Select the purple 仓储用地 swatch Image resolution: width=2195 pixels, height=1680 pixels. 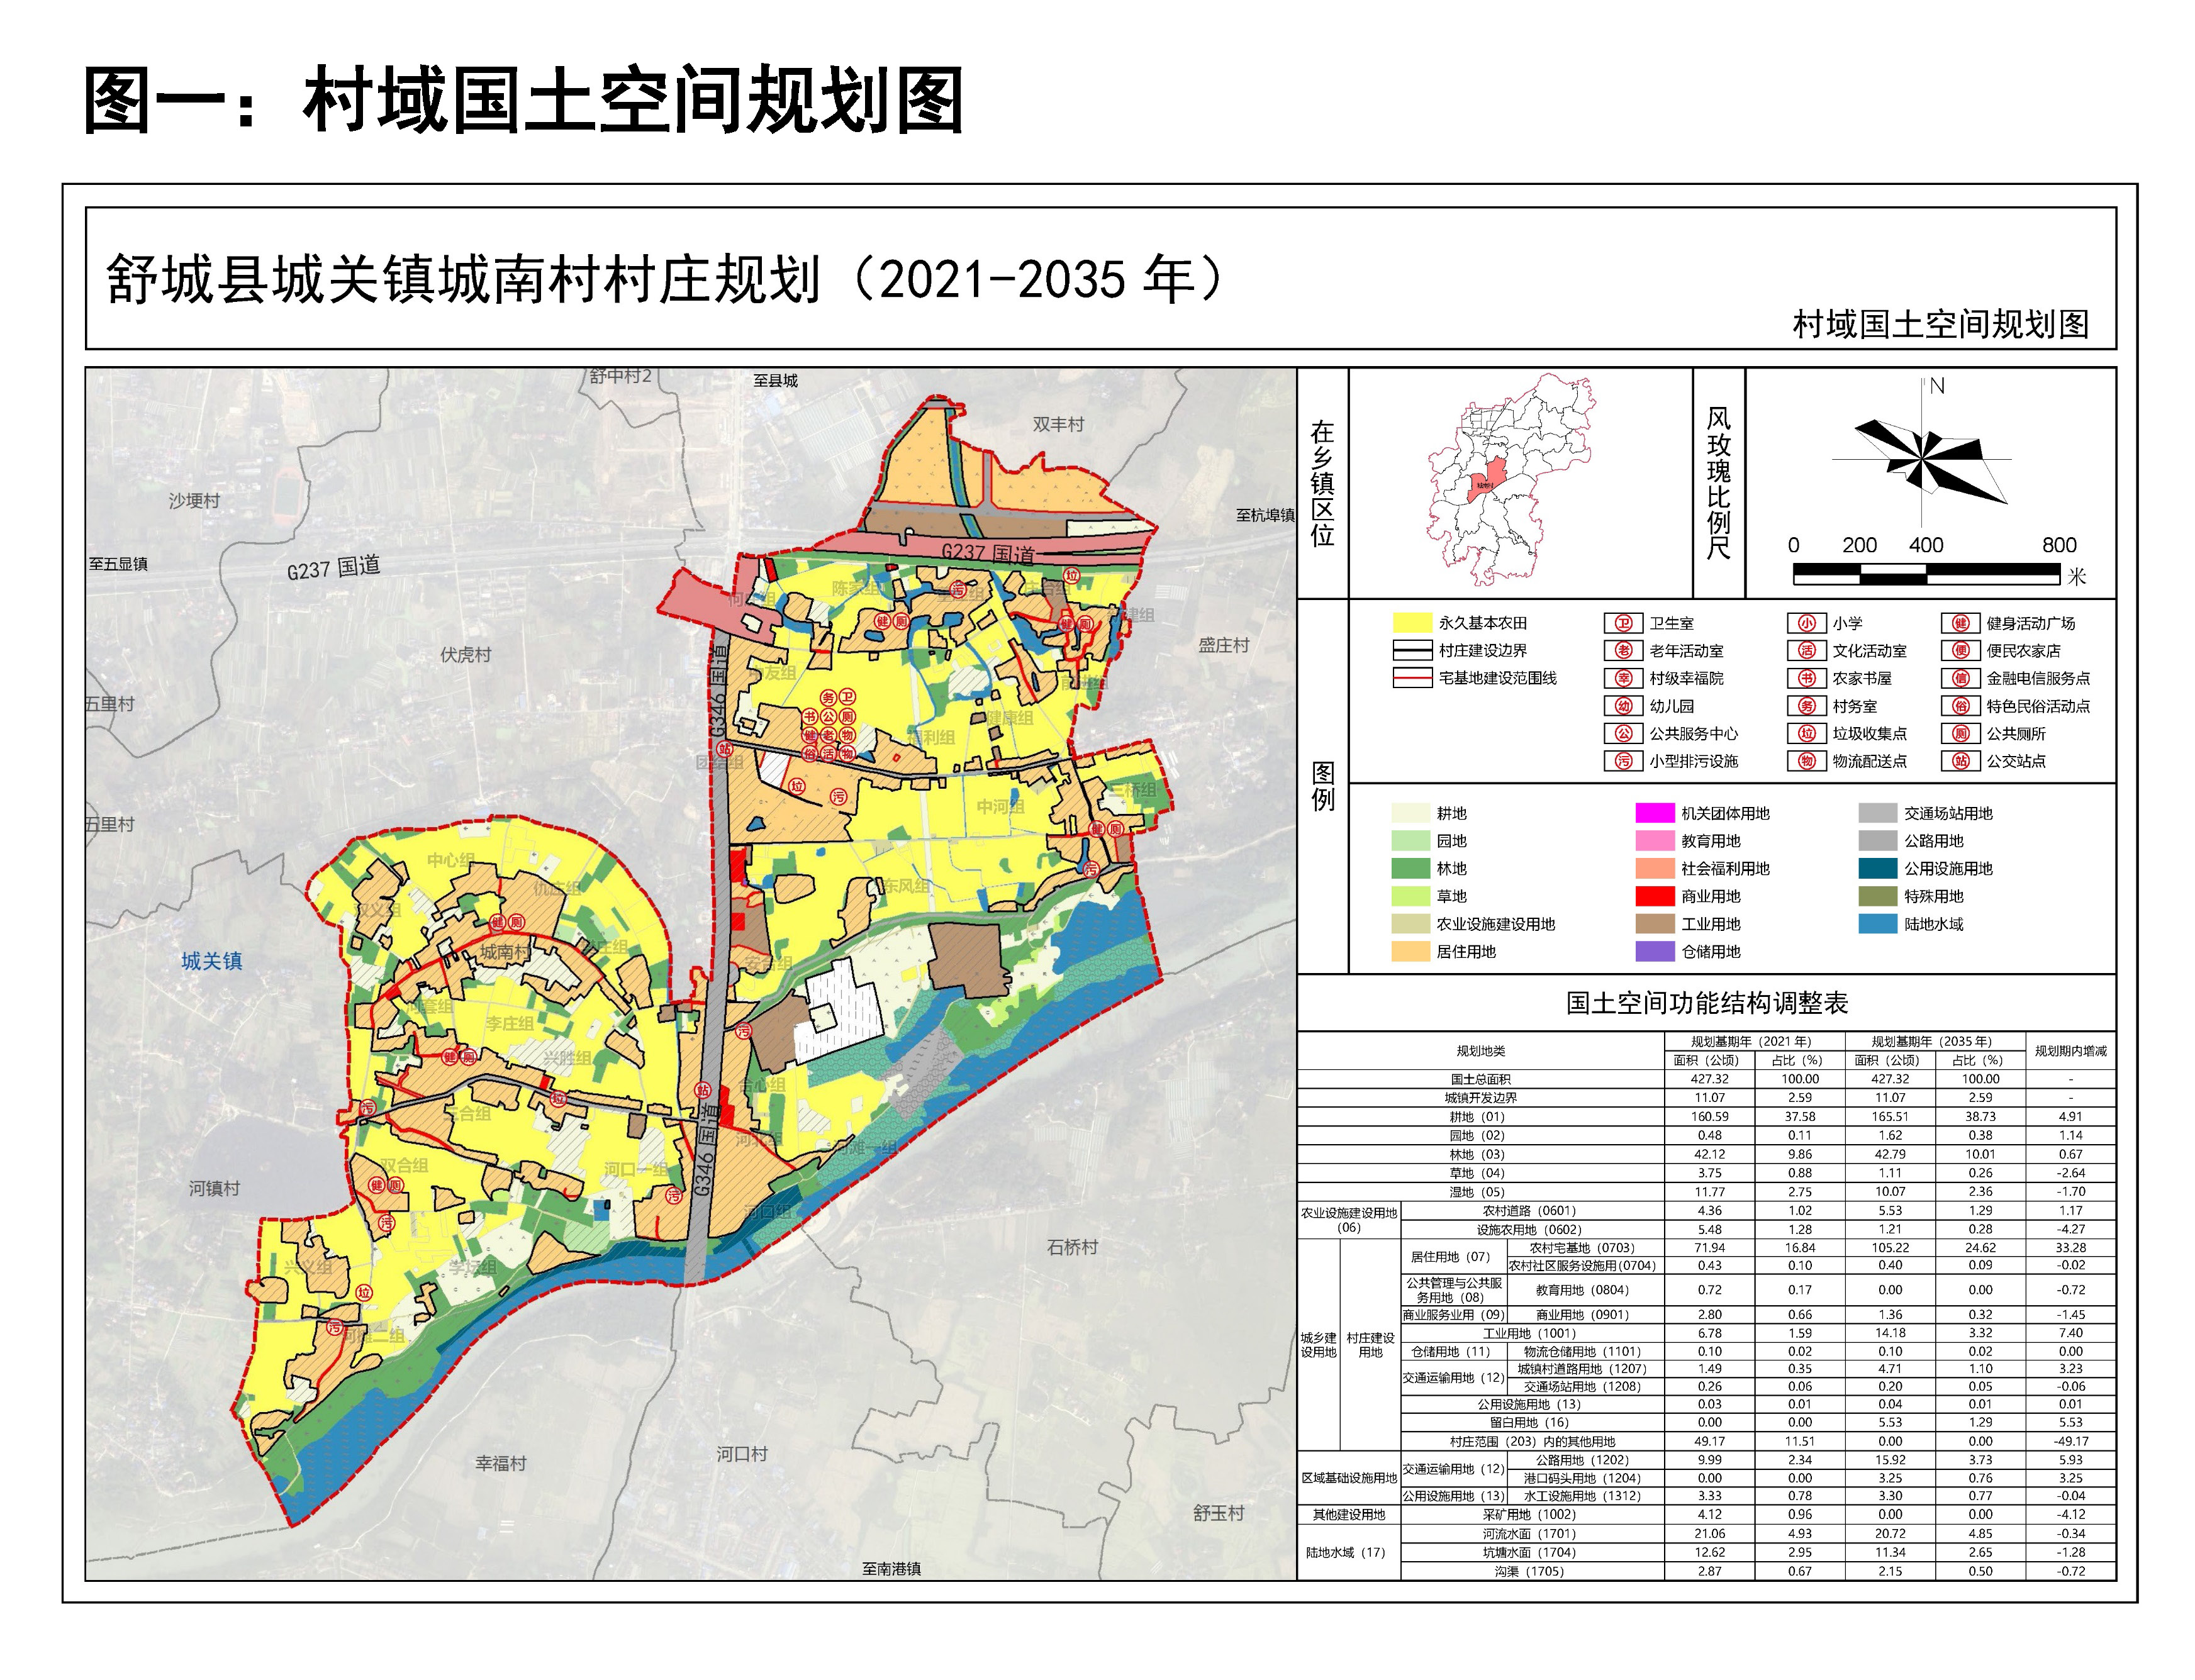[x=1655, y=951]
